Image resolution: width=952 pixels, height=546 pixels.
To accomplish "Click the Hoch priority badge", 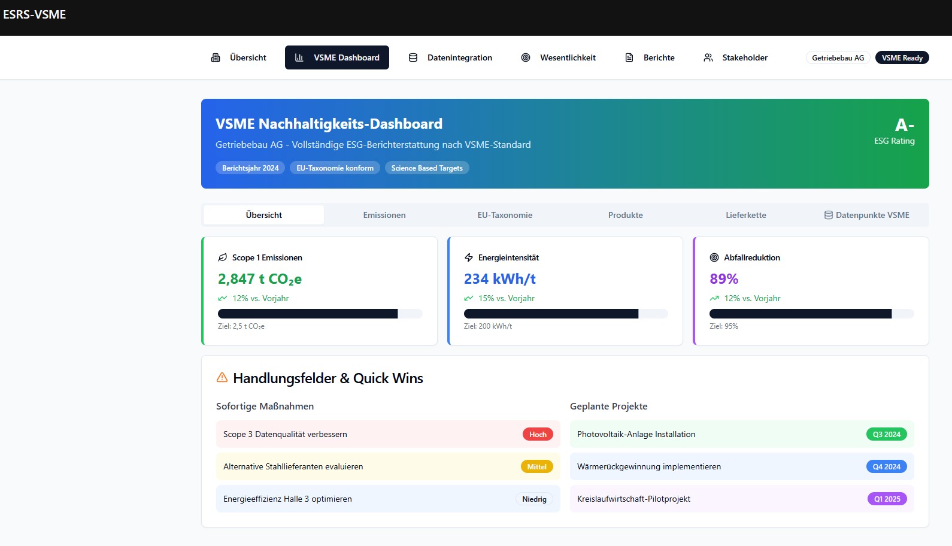I will (x=538, y=435).
